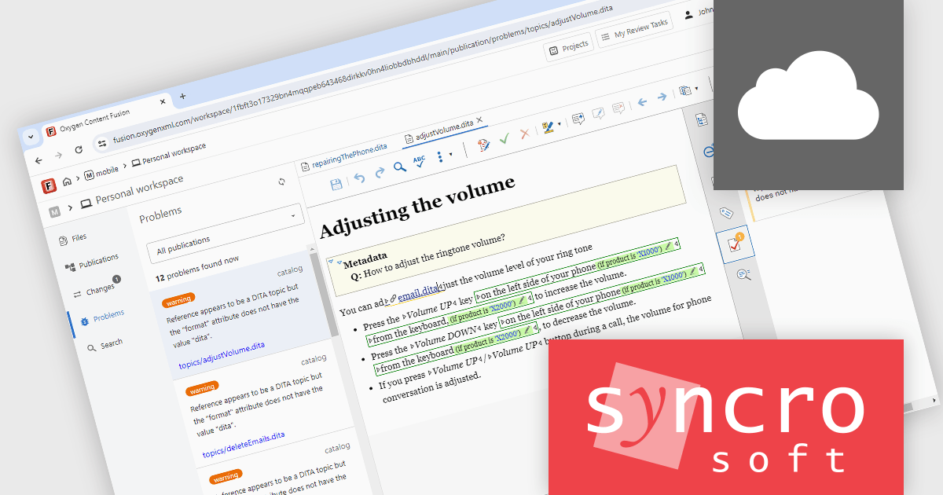Open a new browser tab
This screenshot has height=495, width=943.
click(x=182, y=96)
